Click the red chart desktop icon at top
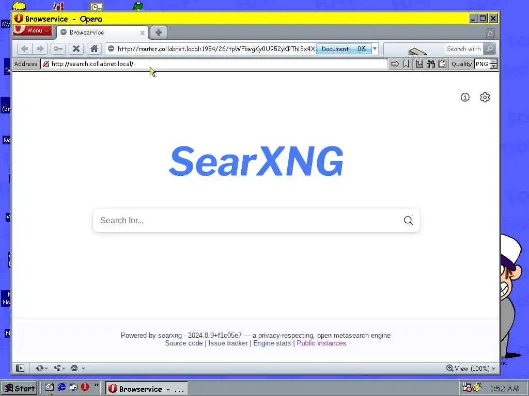This screenshot has height=396, width=529. [x=58, y=6]
